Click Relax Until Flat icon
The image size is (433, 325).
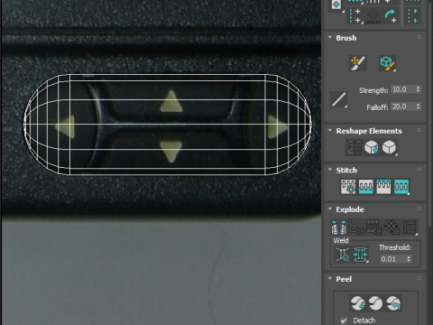pos(372,147)
